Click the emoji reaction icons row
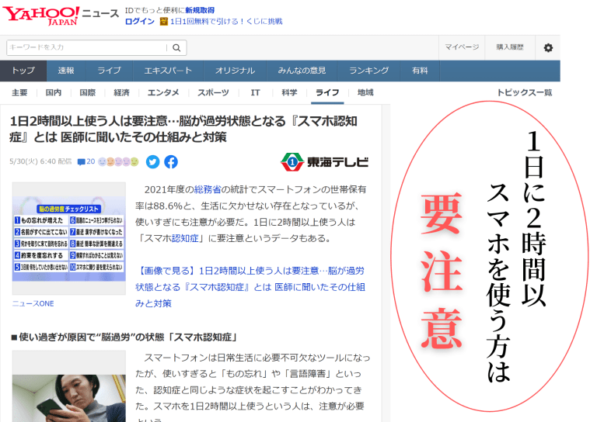 [x=119, y=162]
